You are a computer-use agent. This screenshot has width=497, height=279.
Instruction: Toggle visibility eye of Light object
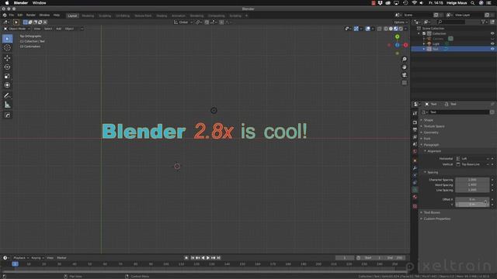(x=492, y=43)
